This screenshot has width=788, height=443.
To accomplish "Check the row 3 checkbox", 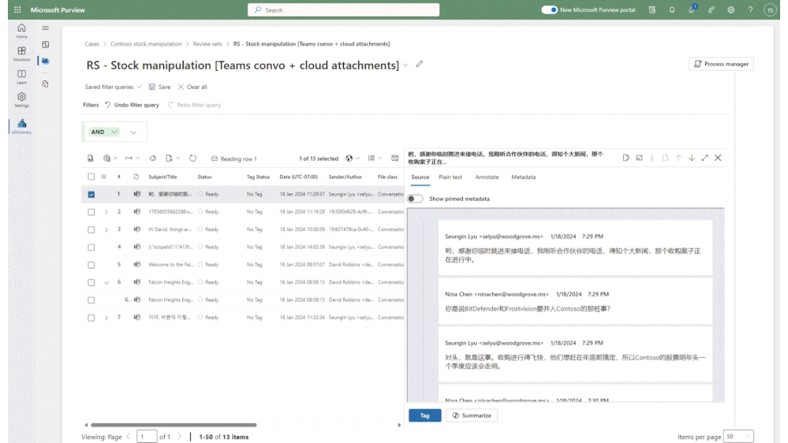I will pyautogui.click(x=91, y=229).
